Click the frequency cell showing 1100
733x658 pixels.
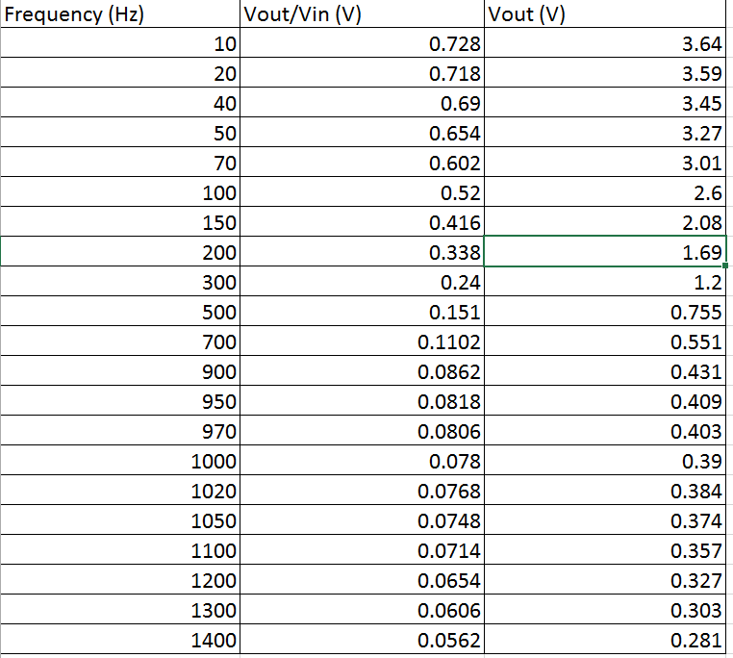119,550
